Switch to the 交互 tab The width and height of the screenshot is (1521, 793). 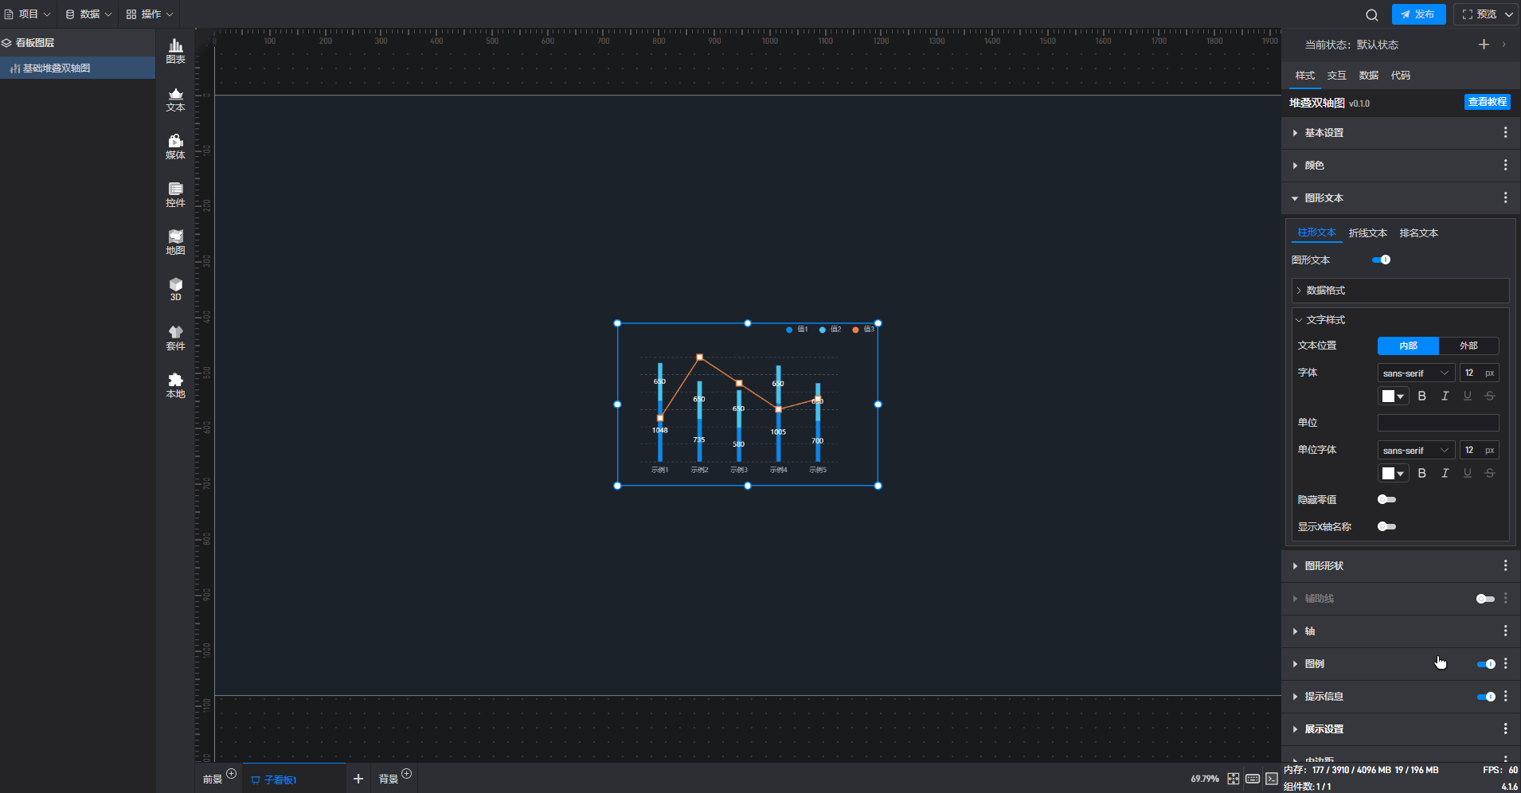[1336, 76]
